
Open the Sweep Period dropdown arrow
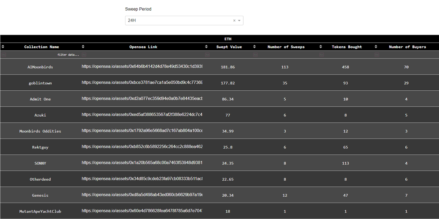[240, 20]
